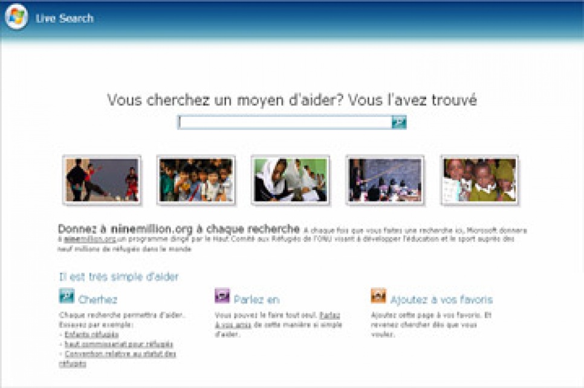Click the Parlez à vos amis link
The image size is (584, 388).
[329, 315]
